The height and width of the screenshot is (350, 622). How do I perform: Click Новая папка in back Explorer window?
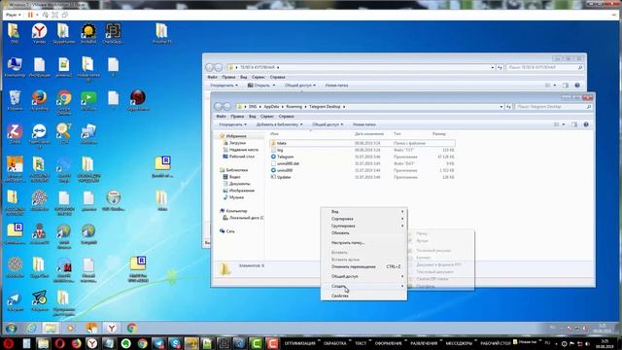pyautogui.click(x=336, y=86)
